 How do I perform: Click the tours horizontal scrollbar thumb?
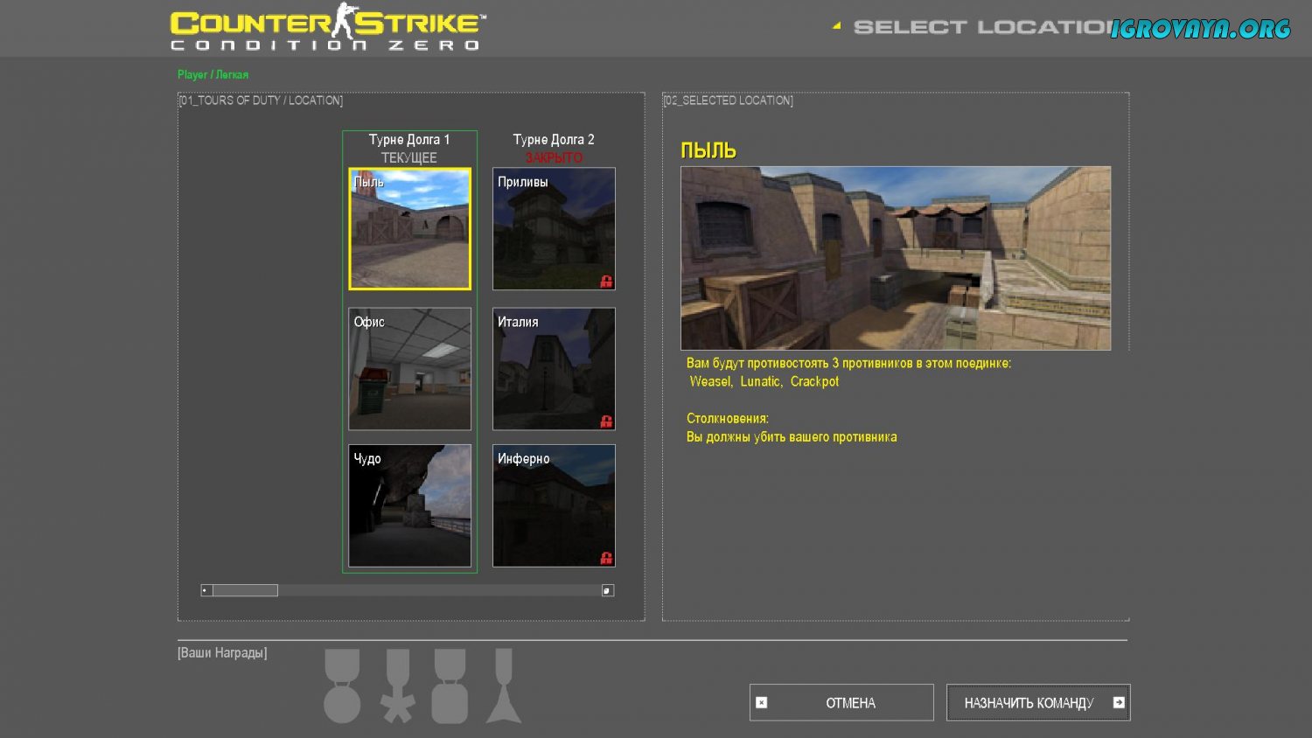[x=245, y=590]
